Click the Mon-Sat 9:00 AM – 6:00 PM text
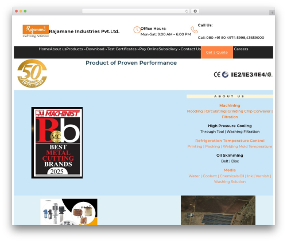Image resolution: width=287 pixels, height=242 pixels. point(165,34)
